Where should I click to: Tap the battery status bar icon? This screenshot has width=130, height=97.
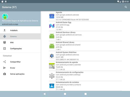tap(123, 2)
